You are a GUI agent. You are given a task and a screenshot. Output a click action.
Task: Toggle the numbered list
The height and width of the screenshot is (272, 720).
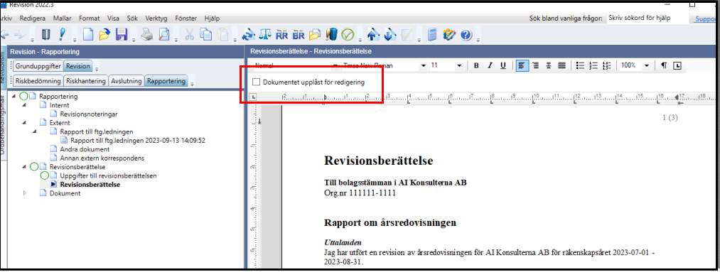(x=593, y=65)
